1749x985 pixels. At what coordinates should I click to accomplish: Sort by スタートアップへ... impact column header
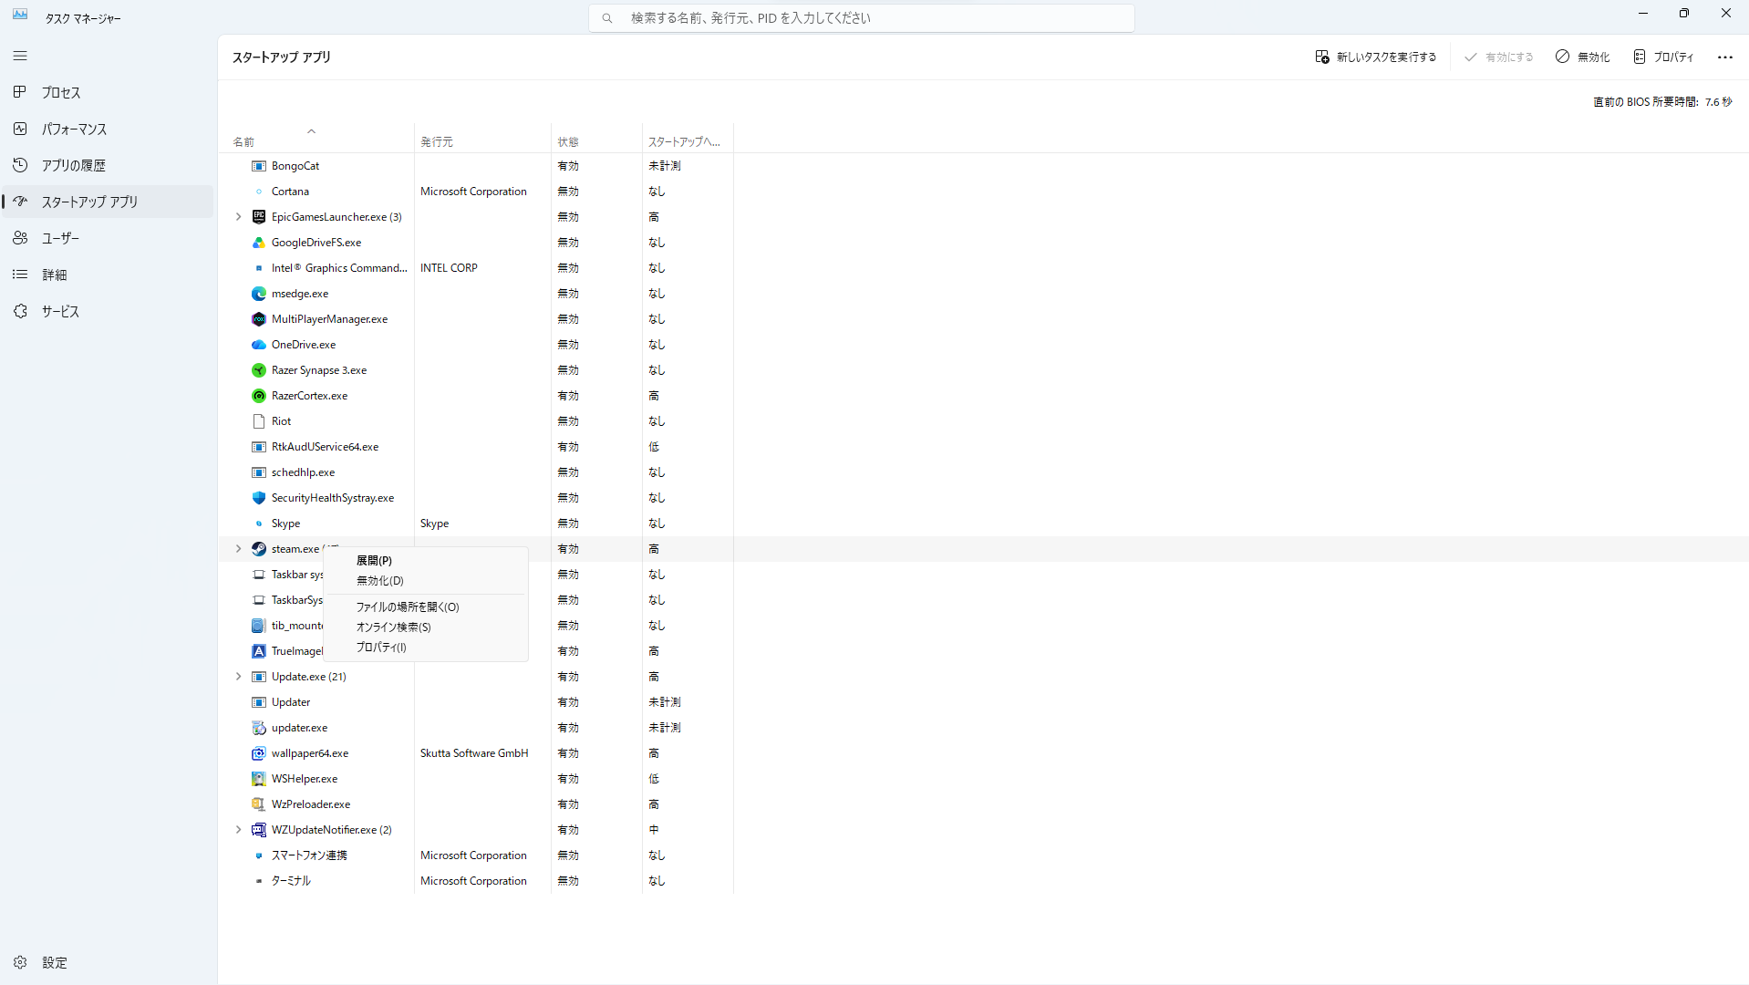click(x=688, y=139)
